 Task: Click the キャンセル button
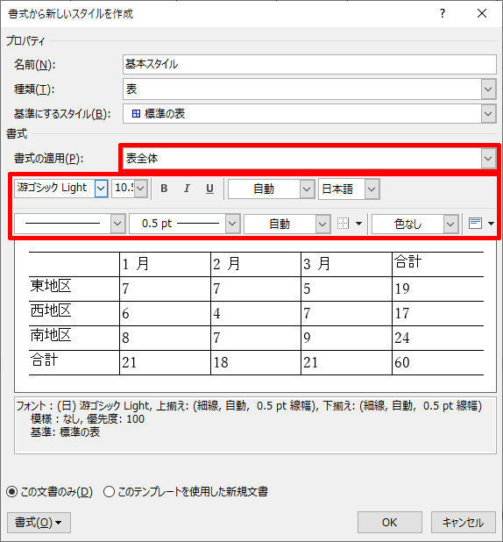[x=463, y=522]
